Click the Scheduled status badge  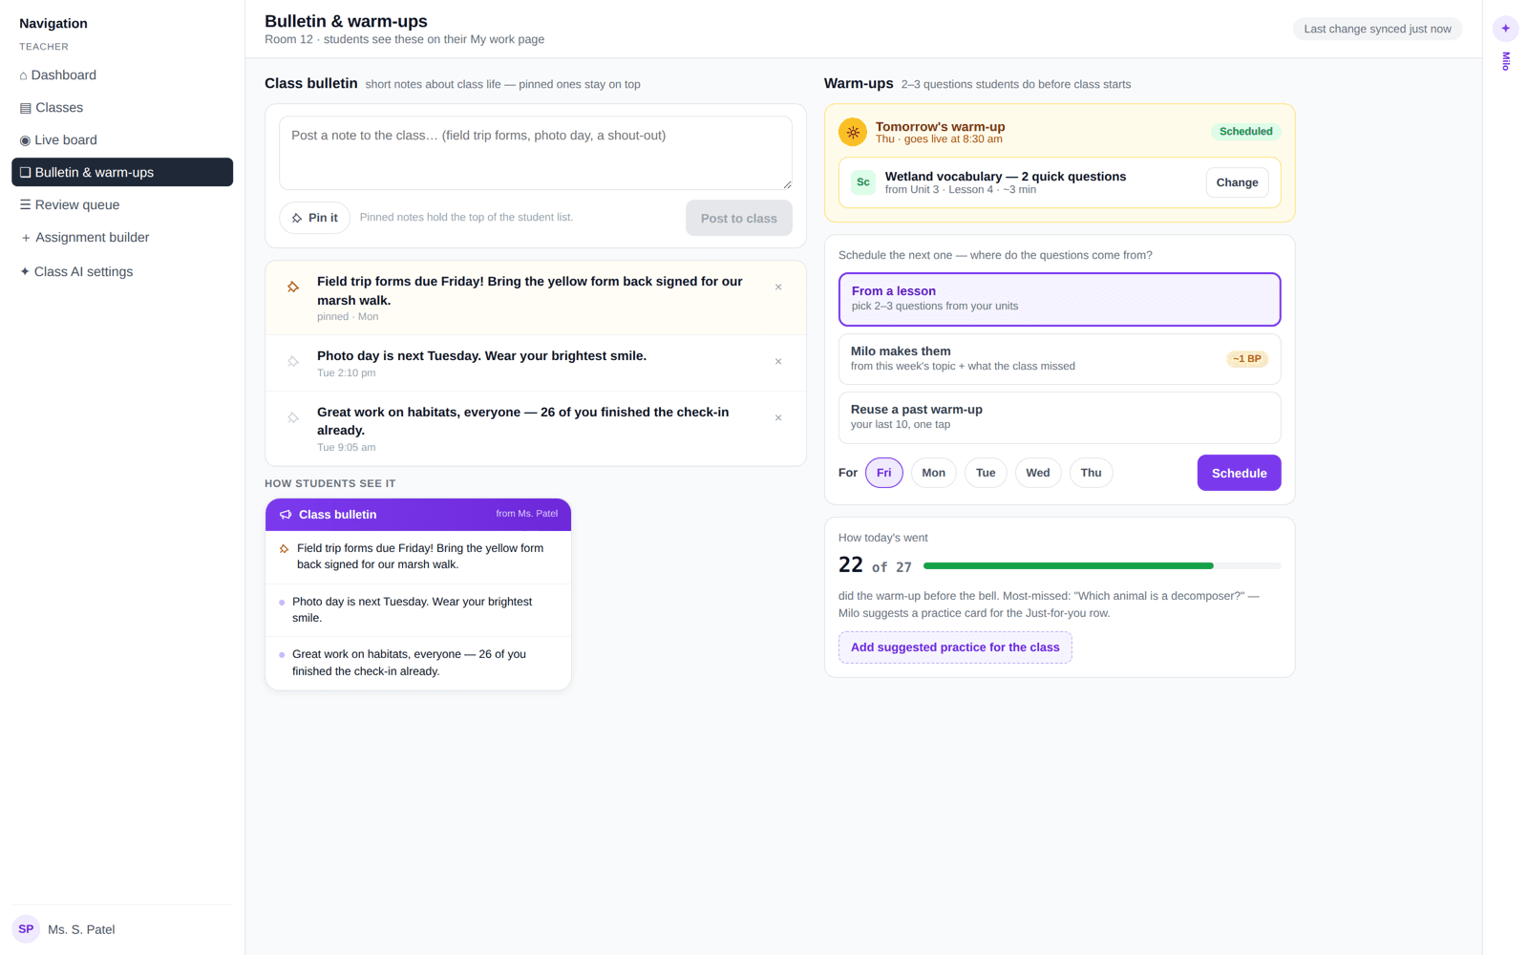tap(1245, 132)
